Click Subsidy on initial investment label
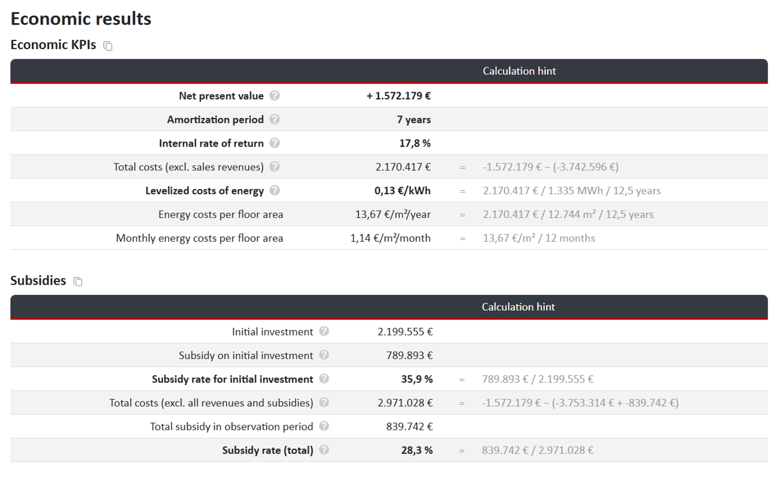780x477 pixels. [247, 356]
